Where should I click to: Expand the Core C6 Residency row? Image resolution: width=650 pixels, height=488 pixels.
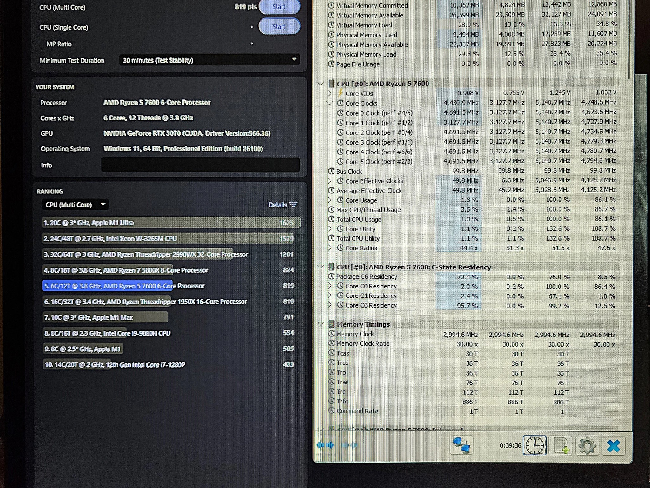tap(330, 305)
